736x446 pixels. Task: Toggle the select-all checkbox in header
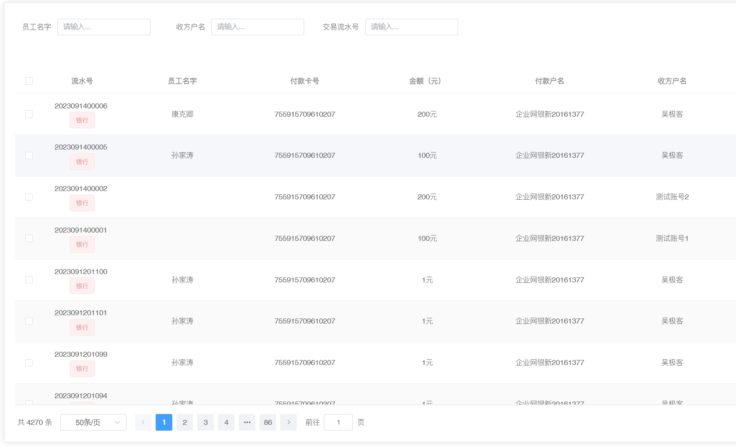point(29,81)
